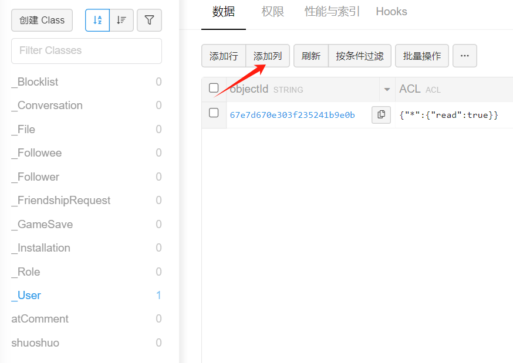Focus the Filter Classes search field
Screen dimensions: 513x363
(86, 50)
